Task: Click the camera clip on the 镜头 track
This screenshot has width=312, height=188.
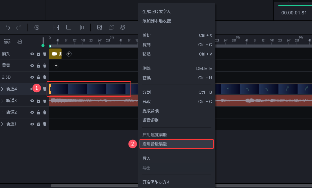Action: [x=55, y=54]
